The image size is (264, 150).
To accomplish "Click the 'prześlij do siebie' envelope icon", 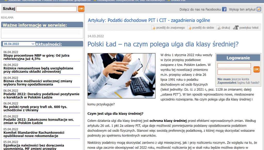I will (189, 28).
